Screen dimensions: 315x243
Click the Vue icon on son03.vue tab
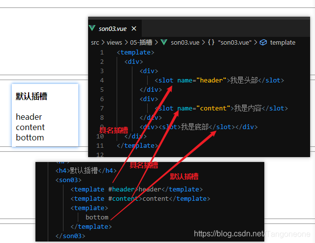(x=92, y=28)
